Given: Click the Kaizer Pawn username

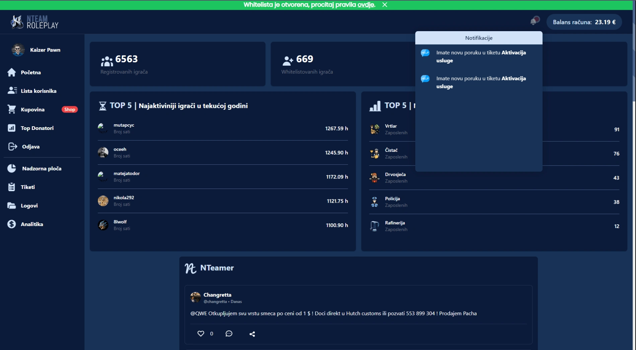Looking at the screenshot, I should point(45,50).
